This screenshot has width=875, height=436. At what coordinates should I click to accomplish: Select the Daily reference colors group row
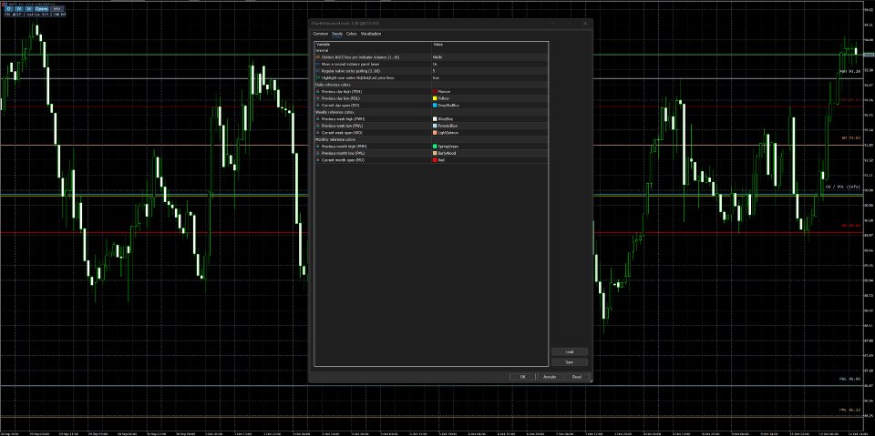[431, 85]
